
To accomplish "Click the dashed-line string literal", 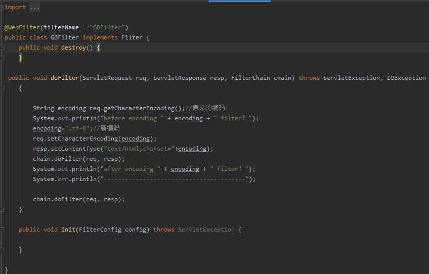I will point(174,179).
